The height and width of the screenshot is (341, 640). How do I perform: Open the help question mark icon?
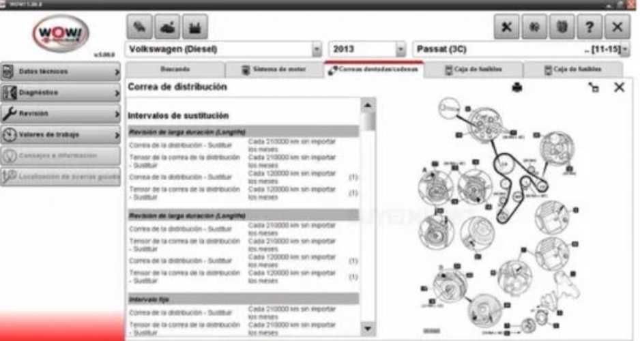590,27
